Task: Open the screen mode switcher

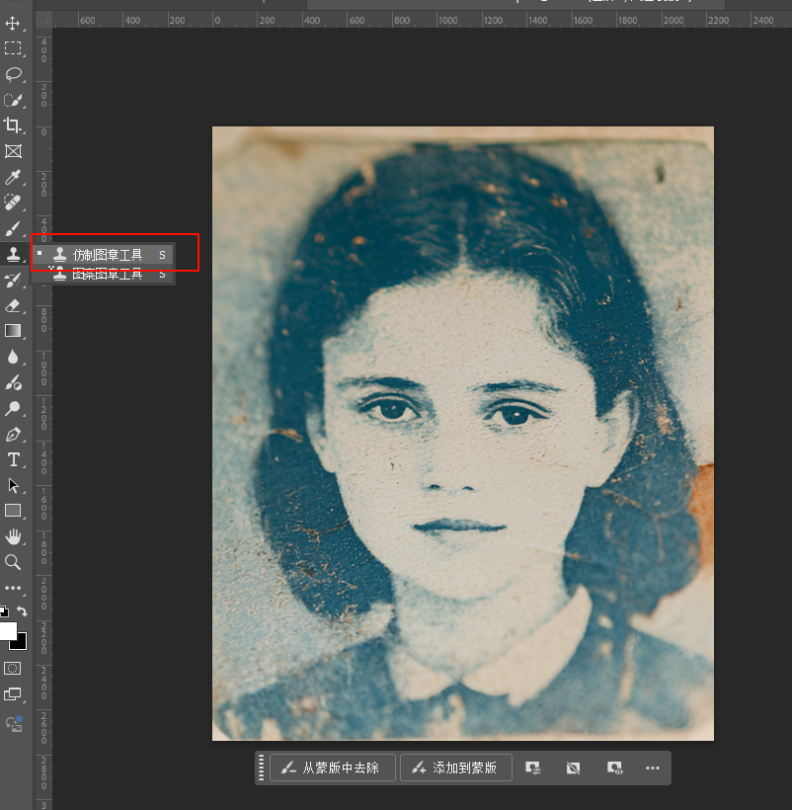Action: click(13, 695)
